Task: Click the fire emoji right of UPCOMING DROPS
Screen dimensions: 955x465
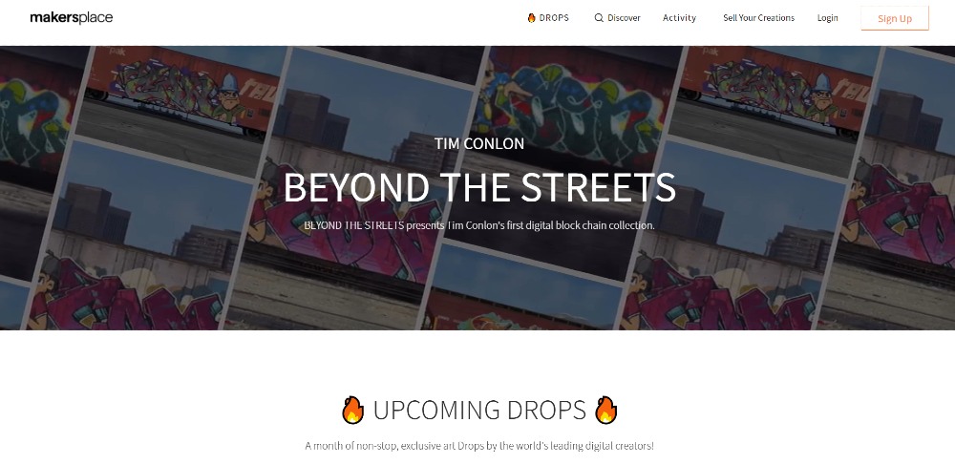Action: (x=605, y=410)
